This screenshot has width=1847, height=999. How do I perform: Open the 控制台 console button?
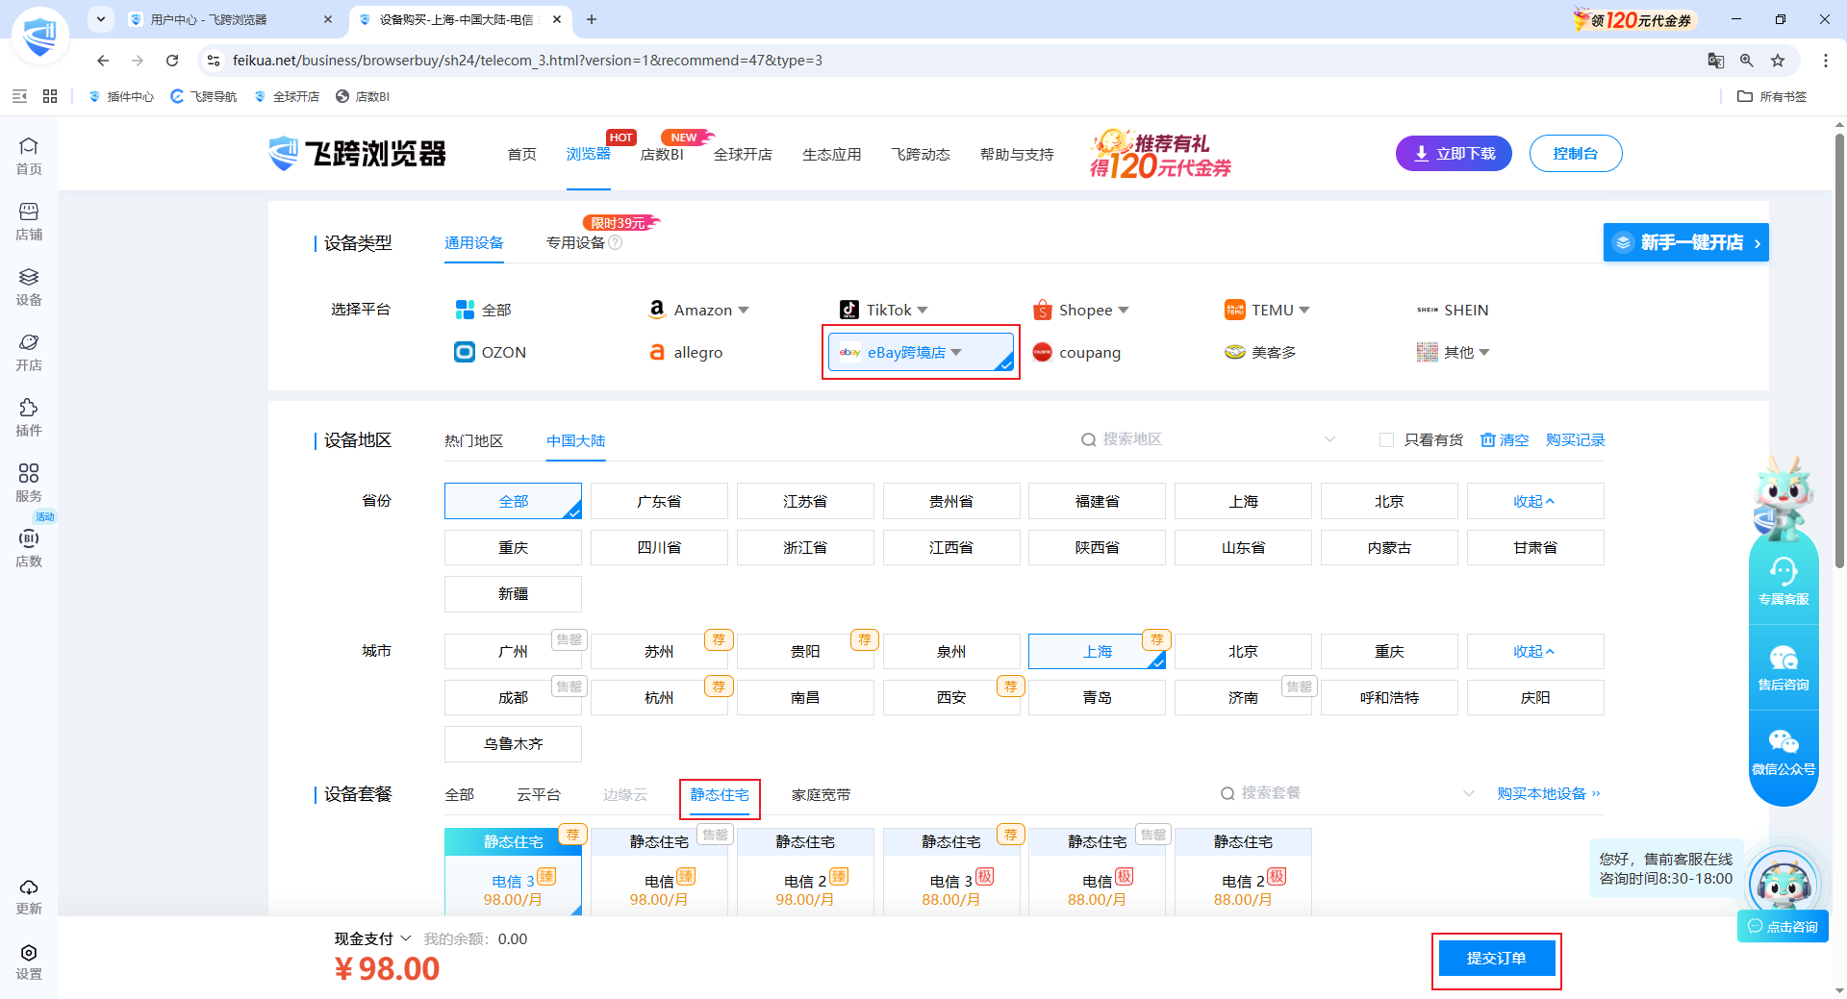1576,154
